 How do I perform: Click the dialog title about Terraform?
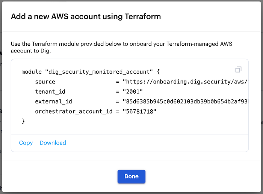(x=86, y=16)
